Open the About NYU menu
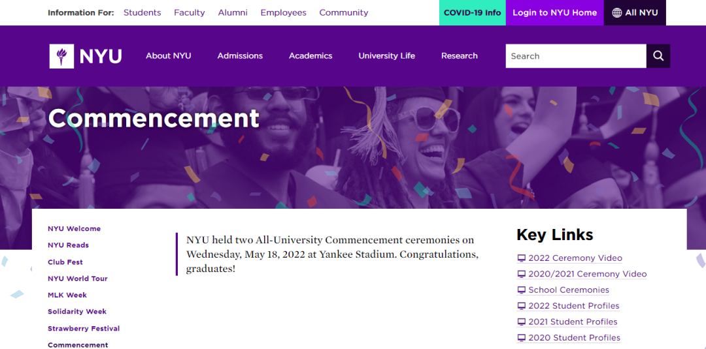This screenshot has width=706, height=349. click(x=168, y=56)
